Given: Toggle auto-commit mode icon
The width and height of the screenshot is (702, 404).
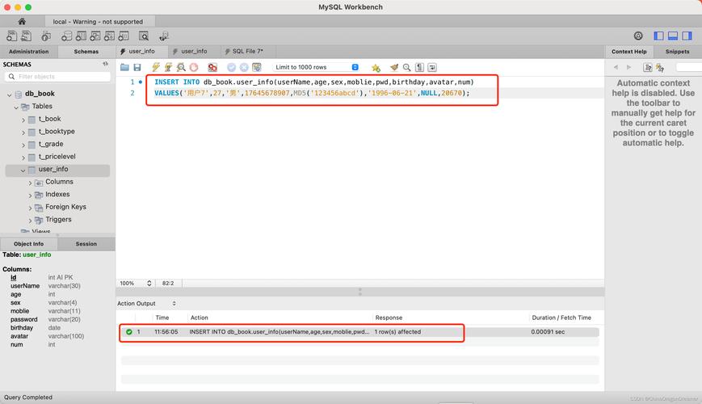Looking at the screenshot, I should point(257,67).
